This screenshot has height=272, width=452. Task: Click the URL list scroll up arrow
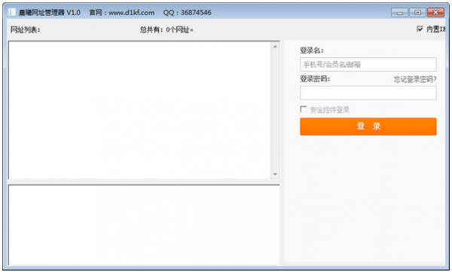click(275, 47)
